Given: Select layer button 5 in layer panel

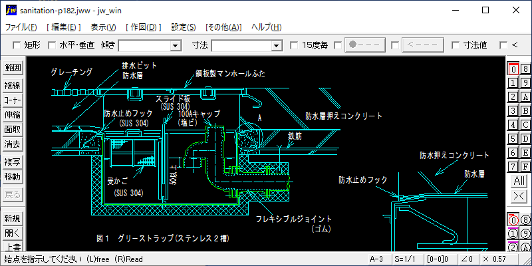Looking at the screenshot, I should tap(513, 138).
